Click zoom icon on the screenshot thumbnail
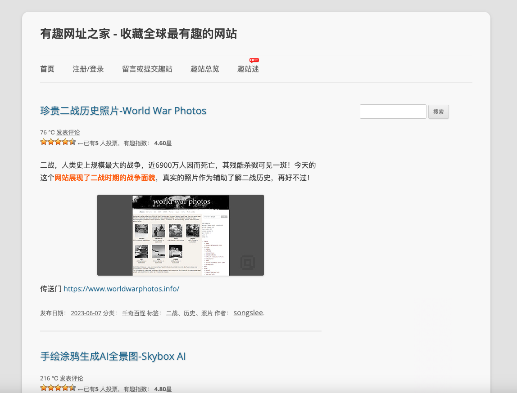 click(x=248, y=262)
